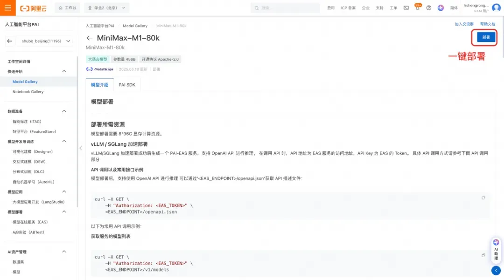Viewport: 504px width, 280px height.
Task: Open the AI assistant icon in the header
Action: [441, 8]
